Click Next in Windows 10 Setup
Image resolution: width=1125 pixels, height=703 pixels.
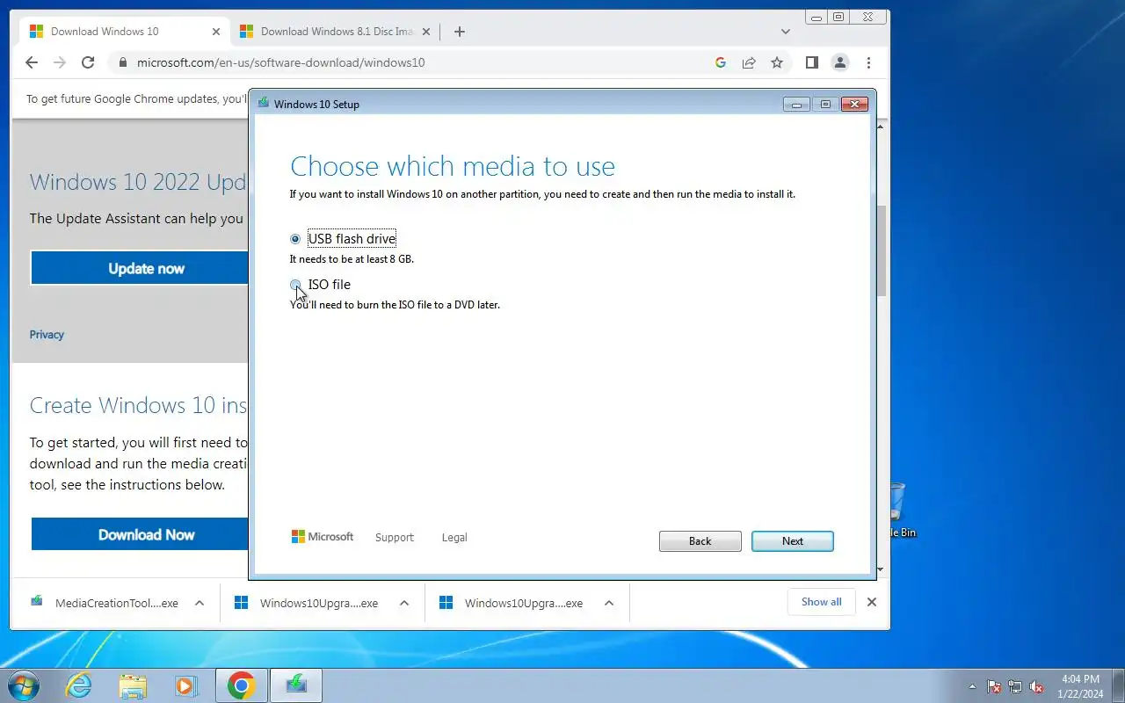click(793, 541)
